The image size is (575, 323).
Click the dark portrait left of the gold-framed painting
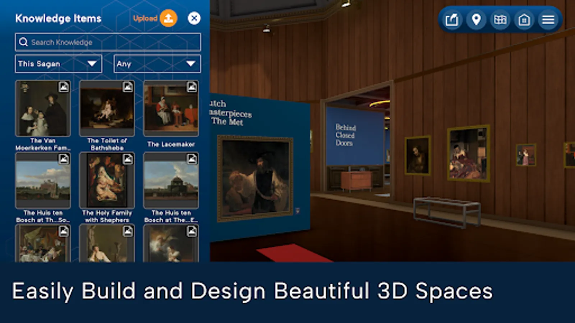(417, 155)
